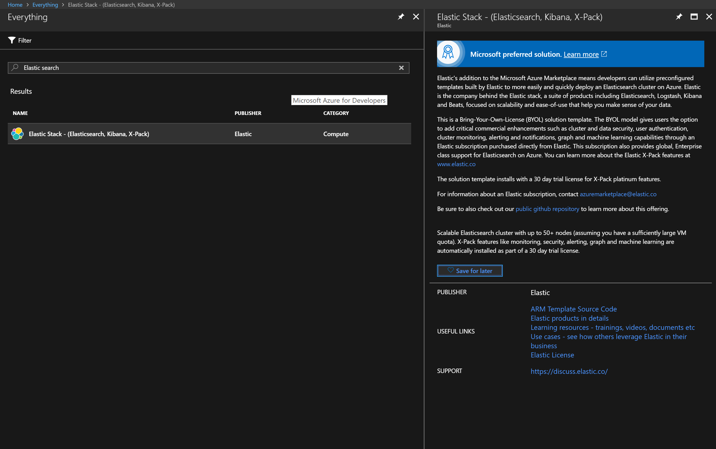Open the Elastic License link
Image resolution: width=716 pixels, height=449 pixels.
pos(552,355)
